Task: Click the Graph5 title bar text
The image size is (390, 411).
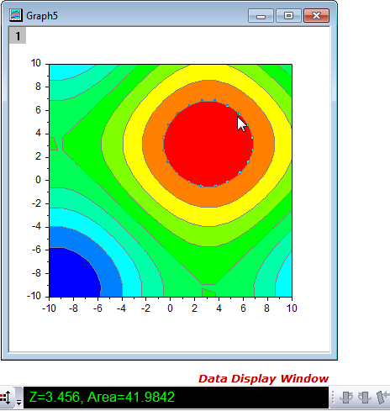Action: coord(42,16)
